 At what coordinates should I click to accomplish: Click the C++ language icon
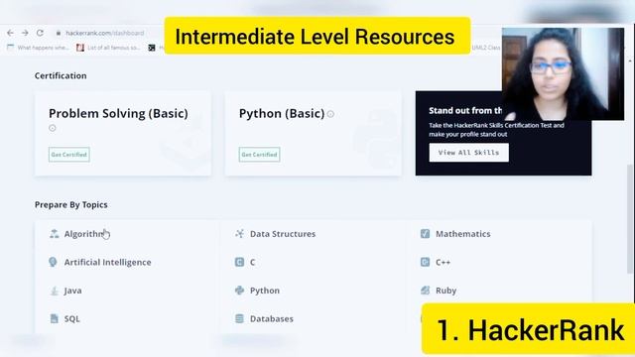(425, 262)
